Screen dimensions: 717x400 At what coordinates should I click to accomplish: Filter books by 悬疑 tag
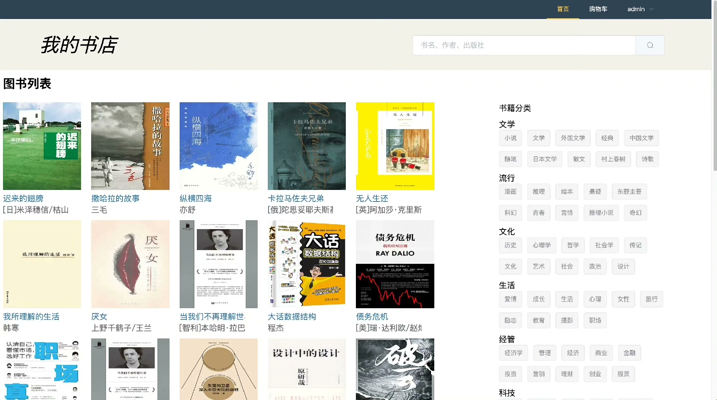click(x=595, y=192)
